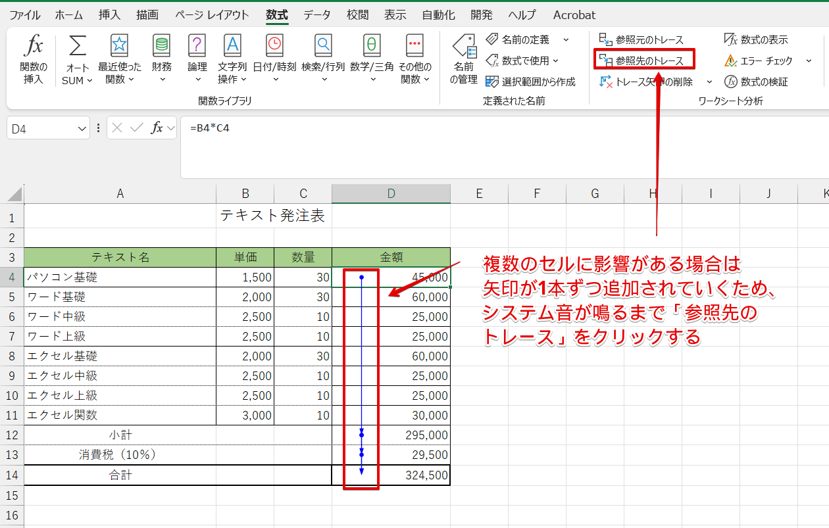The width and height of the screenshot is (829, 528).
Task: Open 数式で使用 dropdown
Action: tap(522, 60)
